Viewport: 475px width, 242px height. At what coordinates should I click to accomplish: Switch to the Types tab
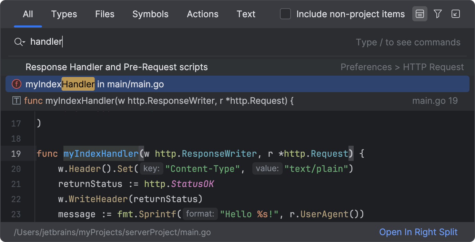click(64, 14)
